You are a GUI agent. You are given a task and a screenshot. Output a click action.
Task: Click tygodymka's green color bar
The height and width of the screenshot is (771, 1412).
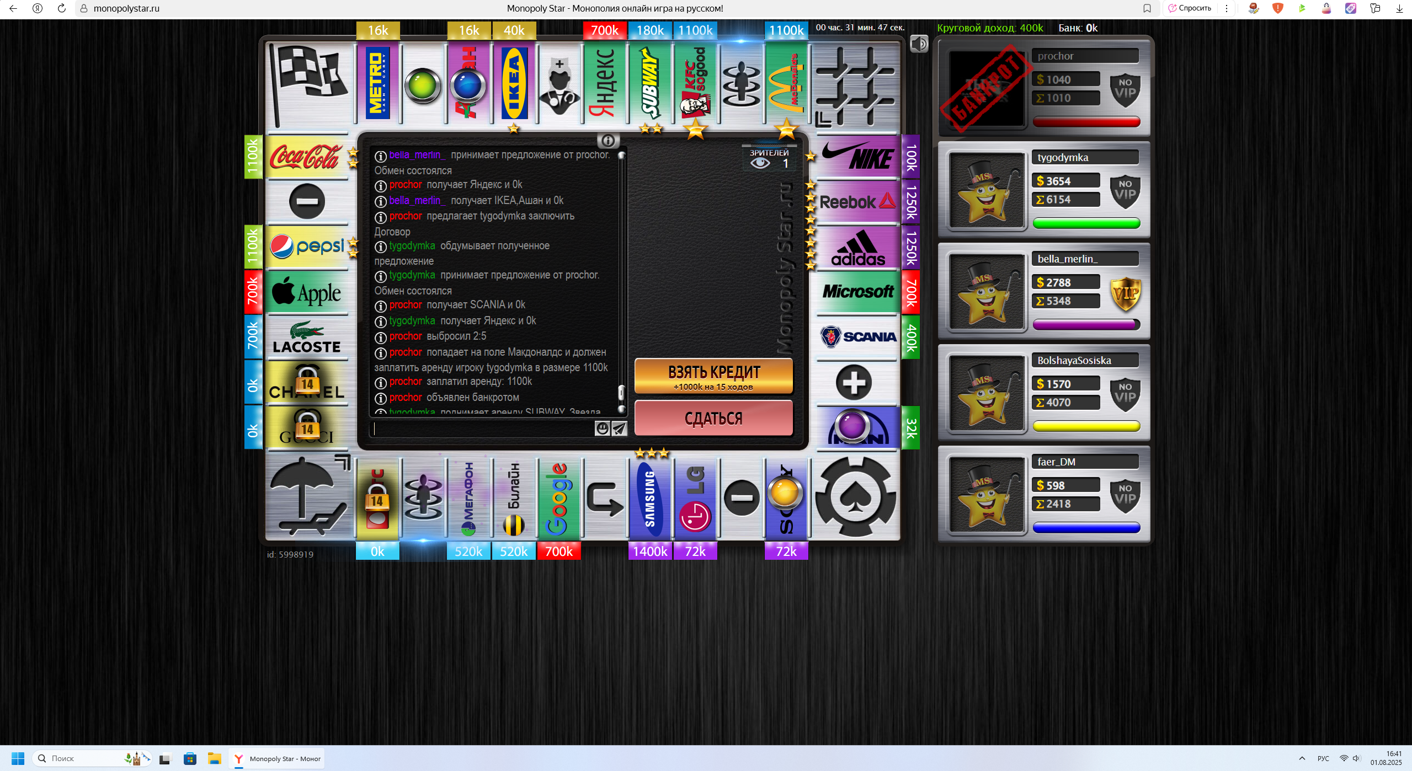(x=1086, y=223)
